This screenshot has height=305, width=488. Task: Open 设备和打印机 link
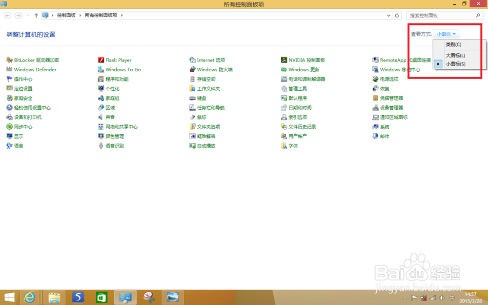(x=28, y=117)
